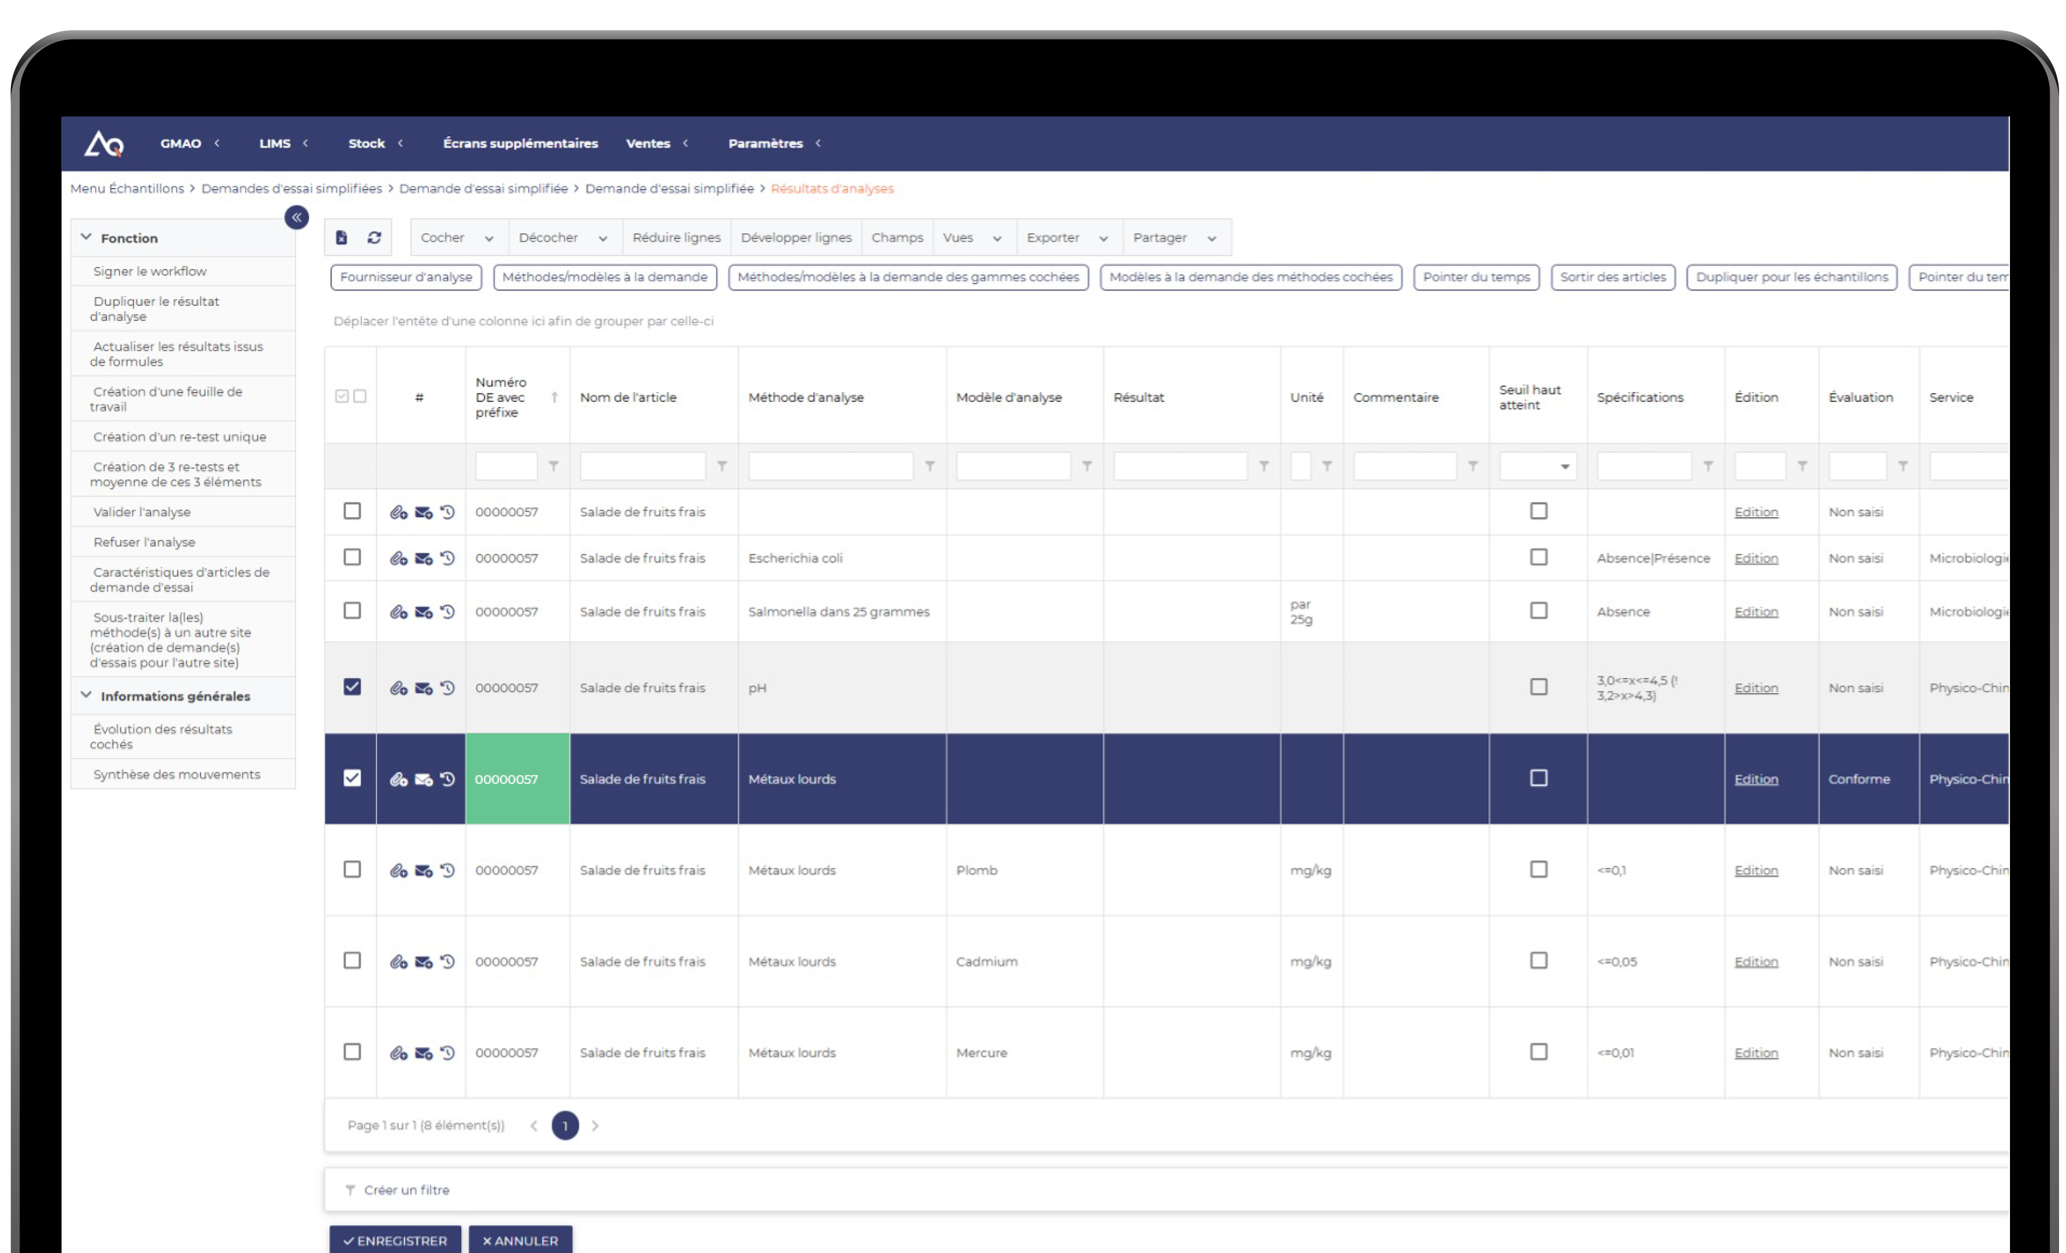Open attachments icon for Cadmium row
Screen dimensions: 2066x1253
[399, 963]
